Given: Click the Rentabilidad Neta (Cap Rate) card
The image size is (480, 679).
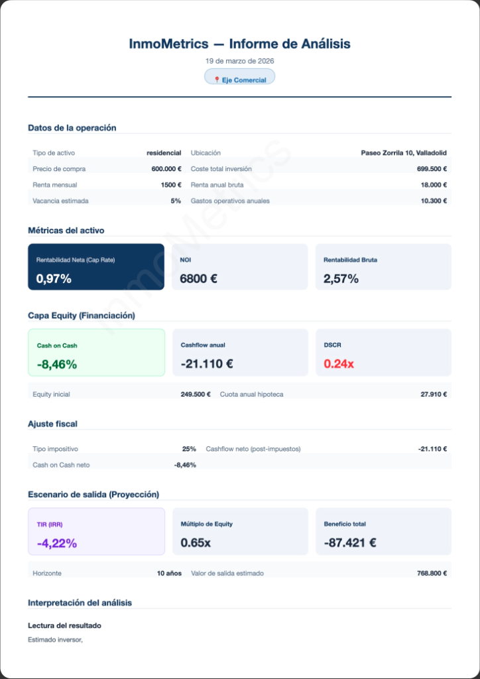Looking at the screenshot, I should tap(96, 267).
